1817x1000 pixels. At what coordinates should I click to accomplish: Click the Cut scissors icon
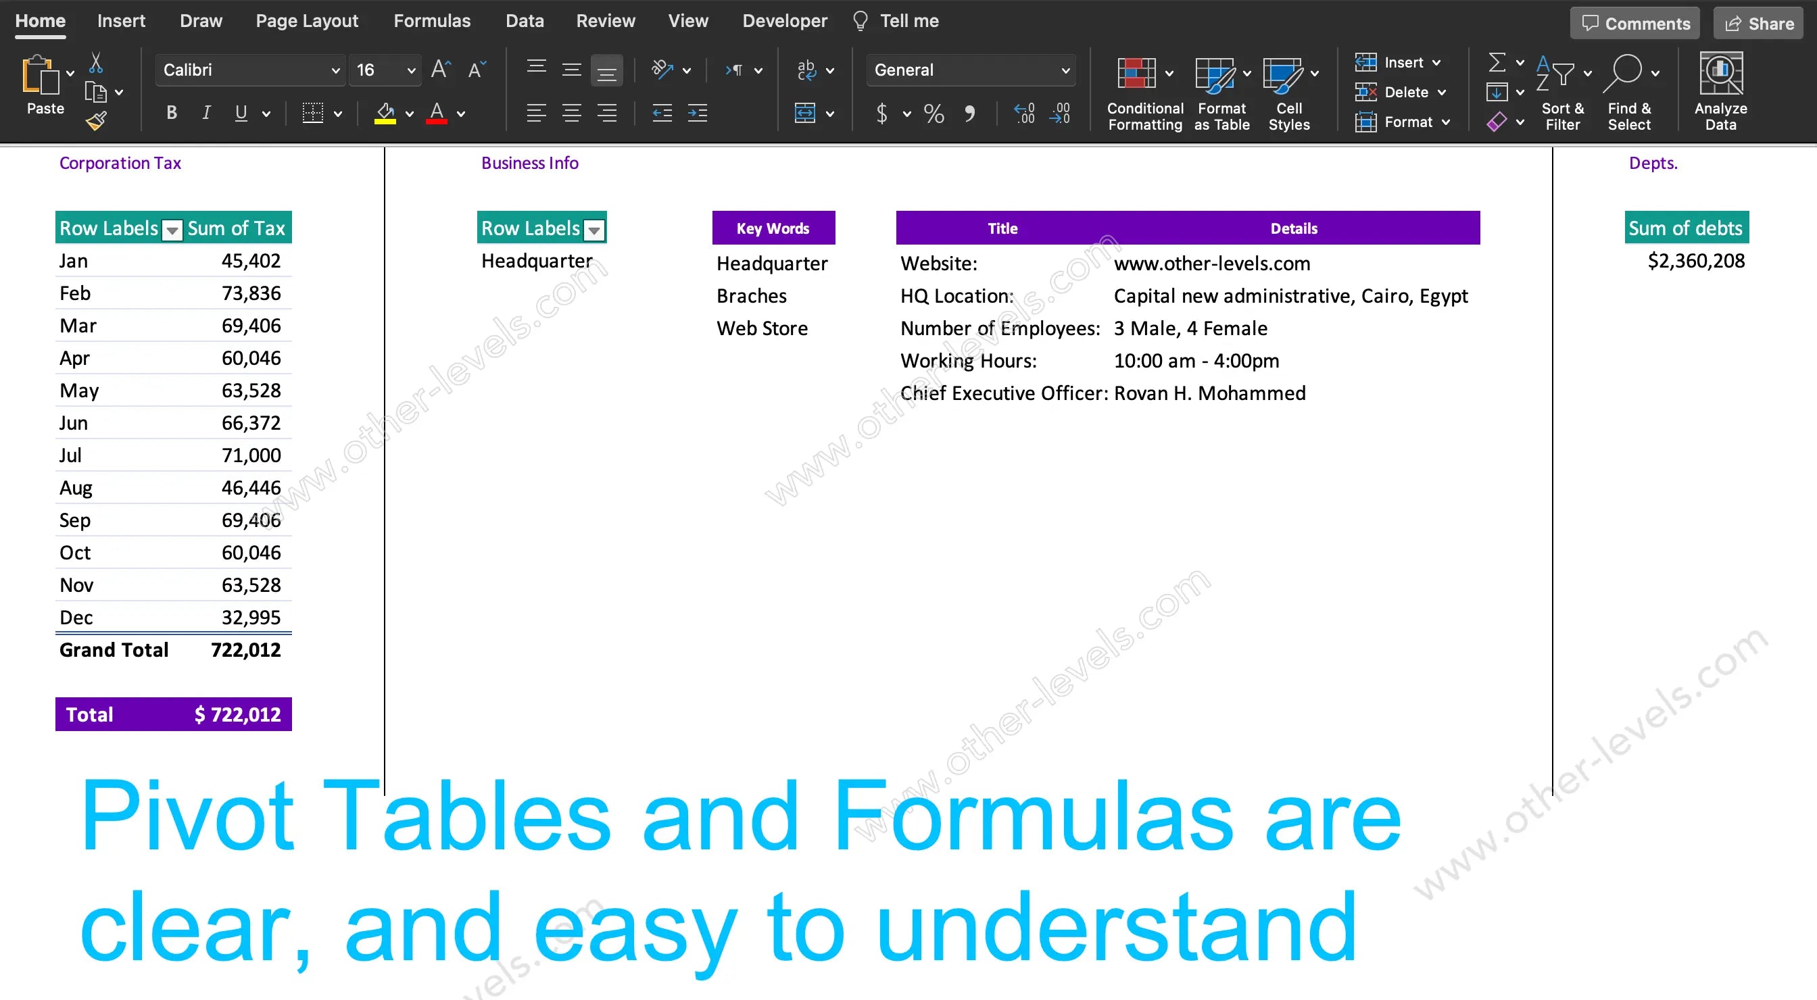pos(96,64)
